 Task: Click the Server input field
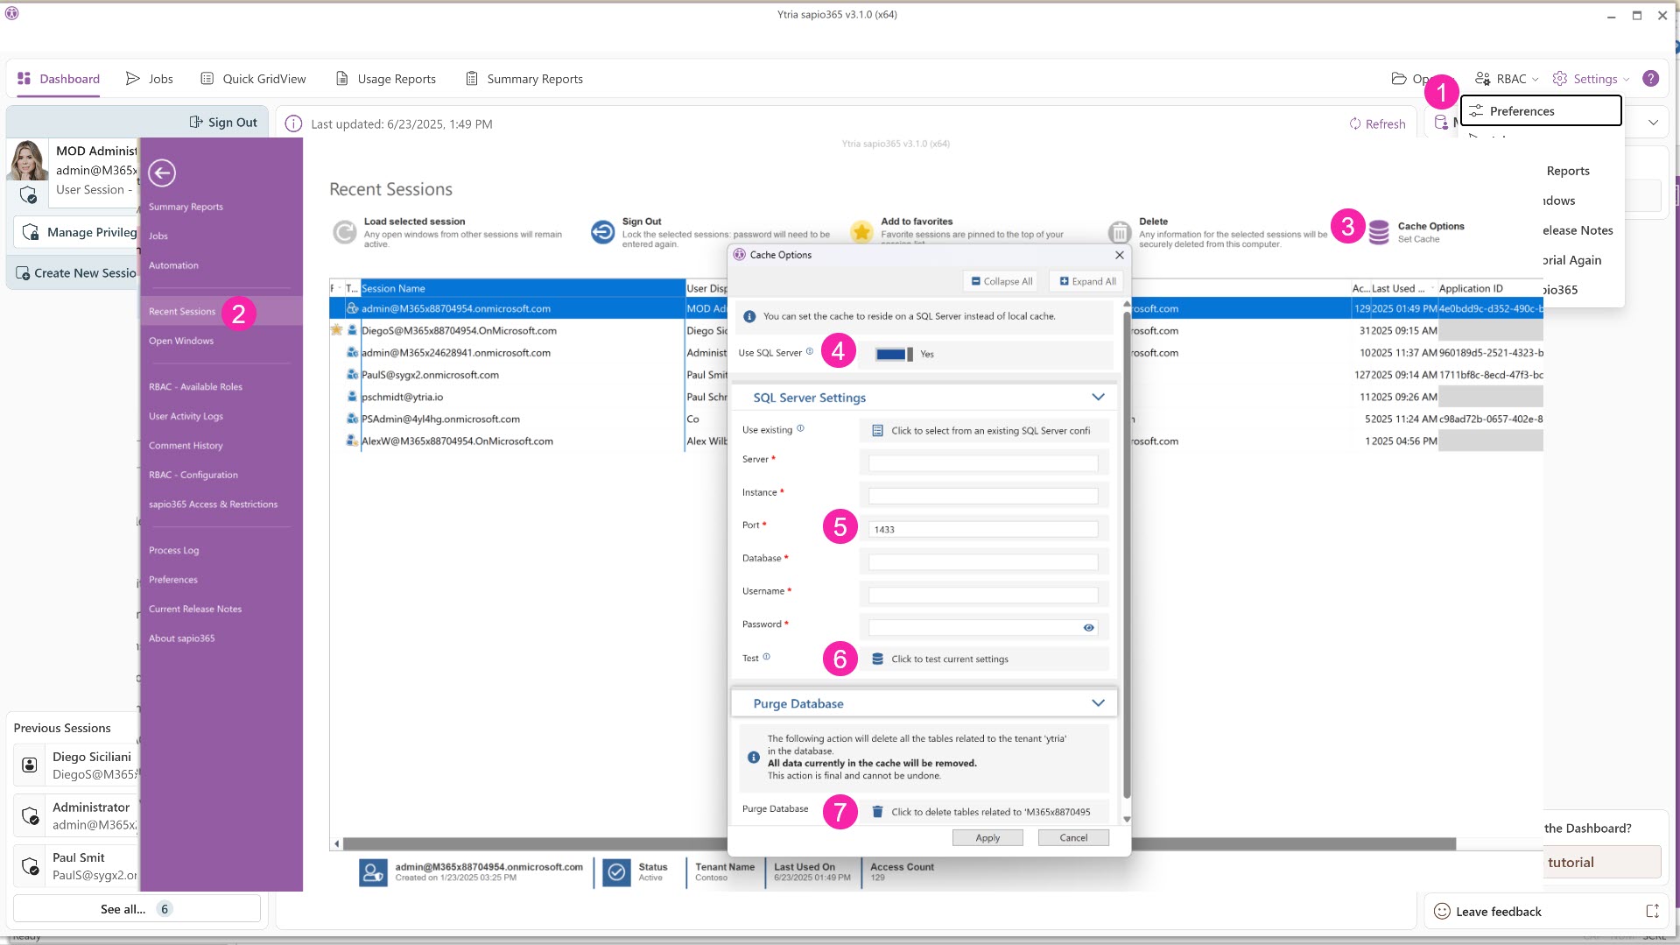point(982,462)
